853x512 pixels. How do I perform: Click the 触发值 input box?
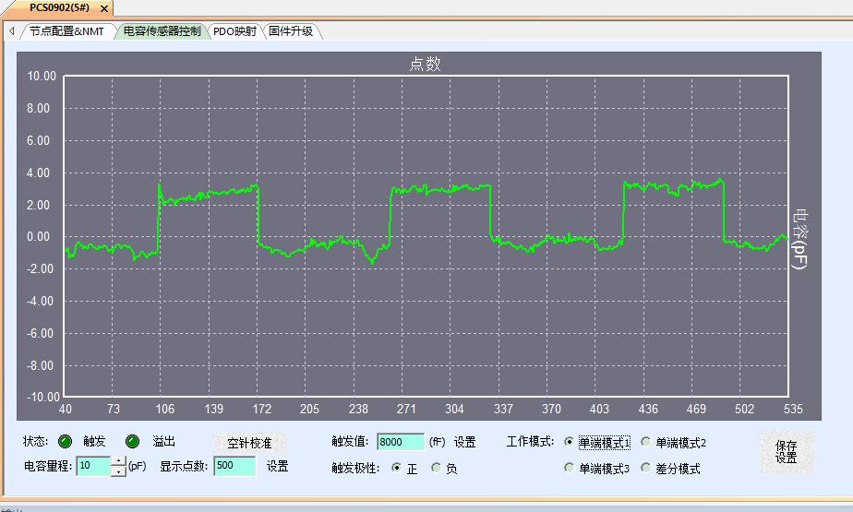click(400, 443)
